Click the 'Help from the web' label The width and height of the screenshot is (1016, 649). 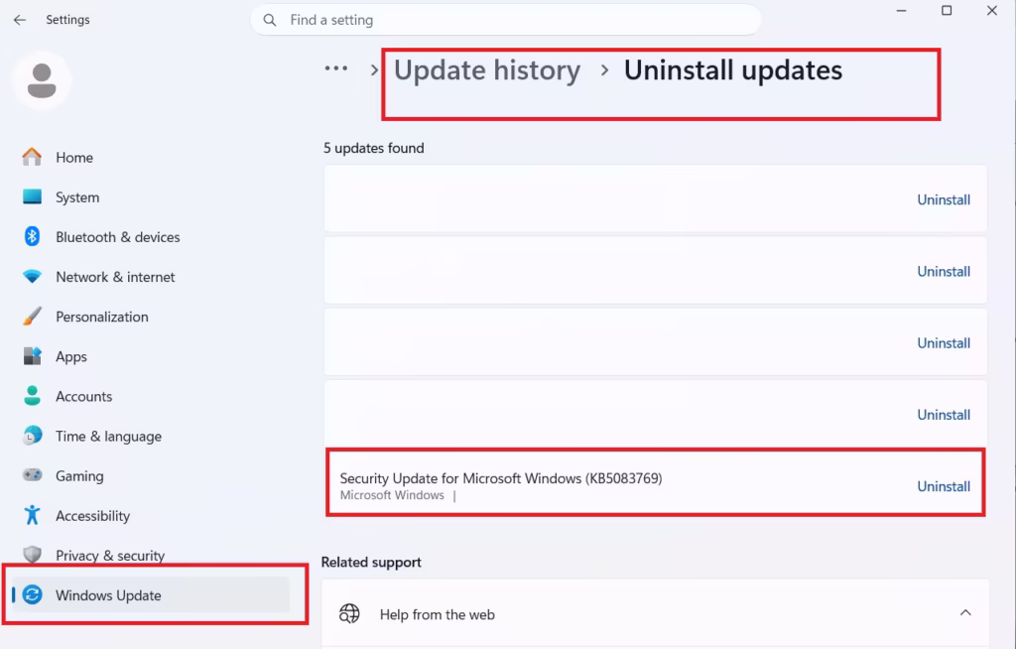click(438, 614)
